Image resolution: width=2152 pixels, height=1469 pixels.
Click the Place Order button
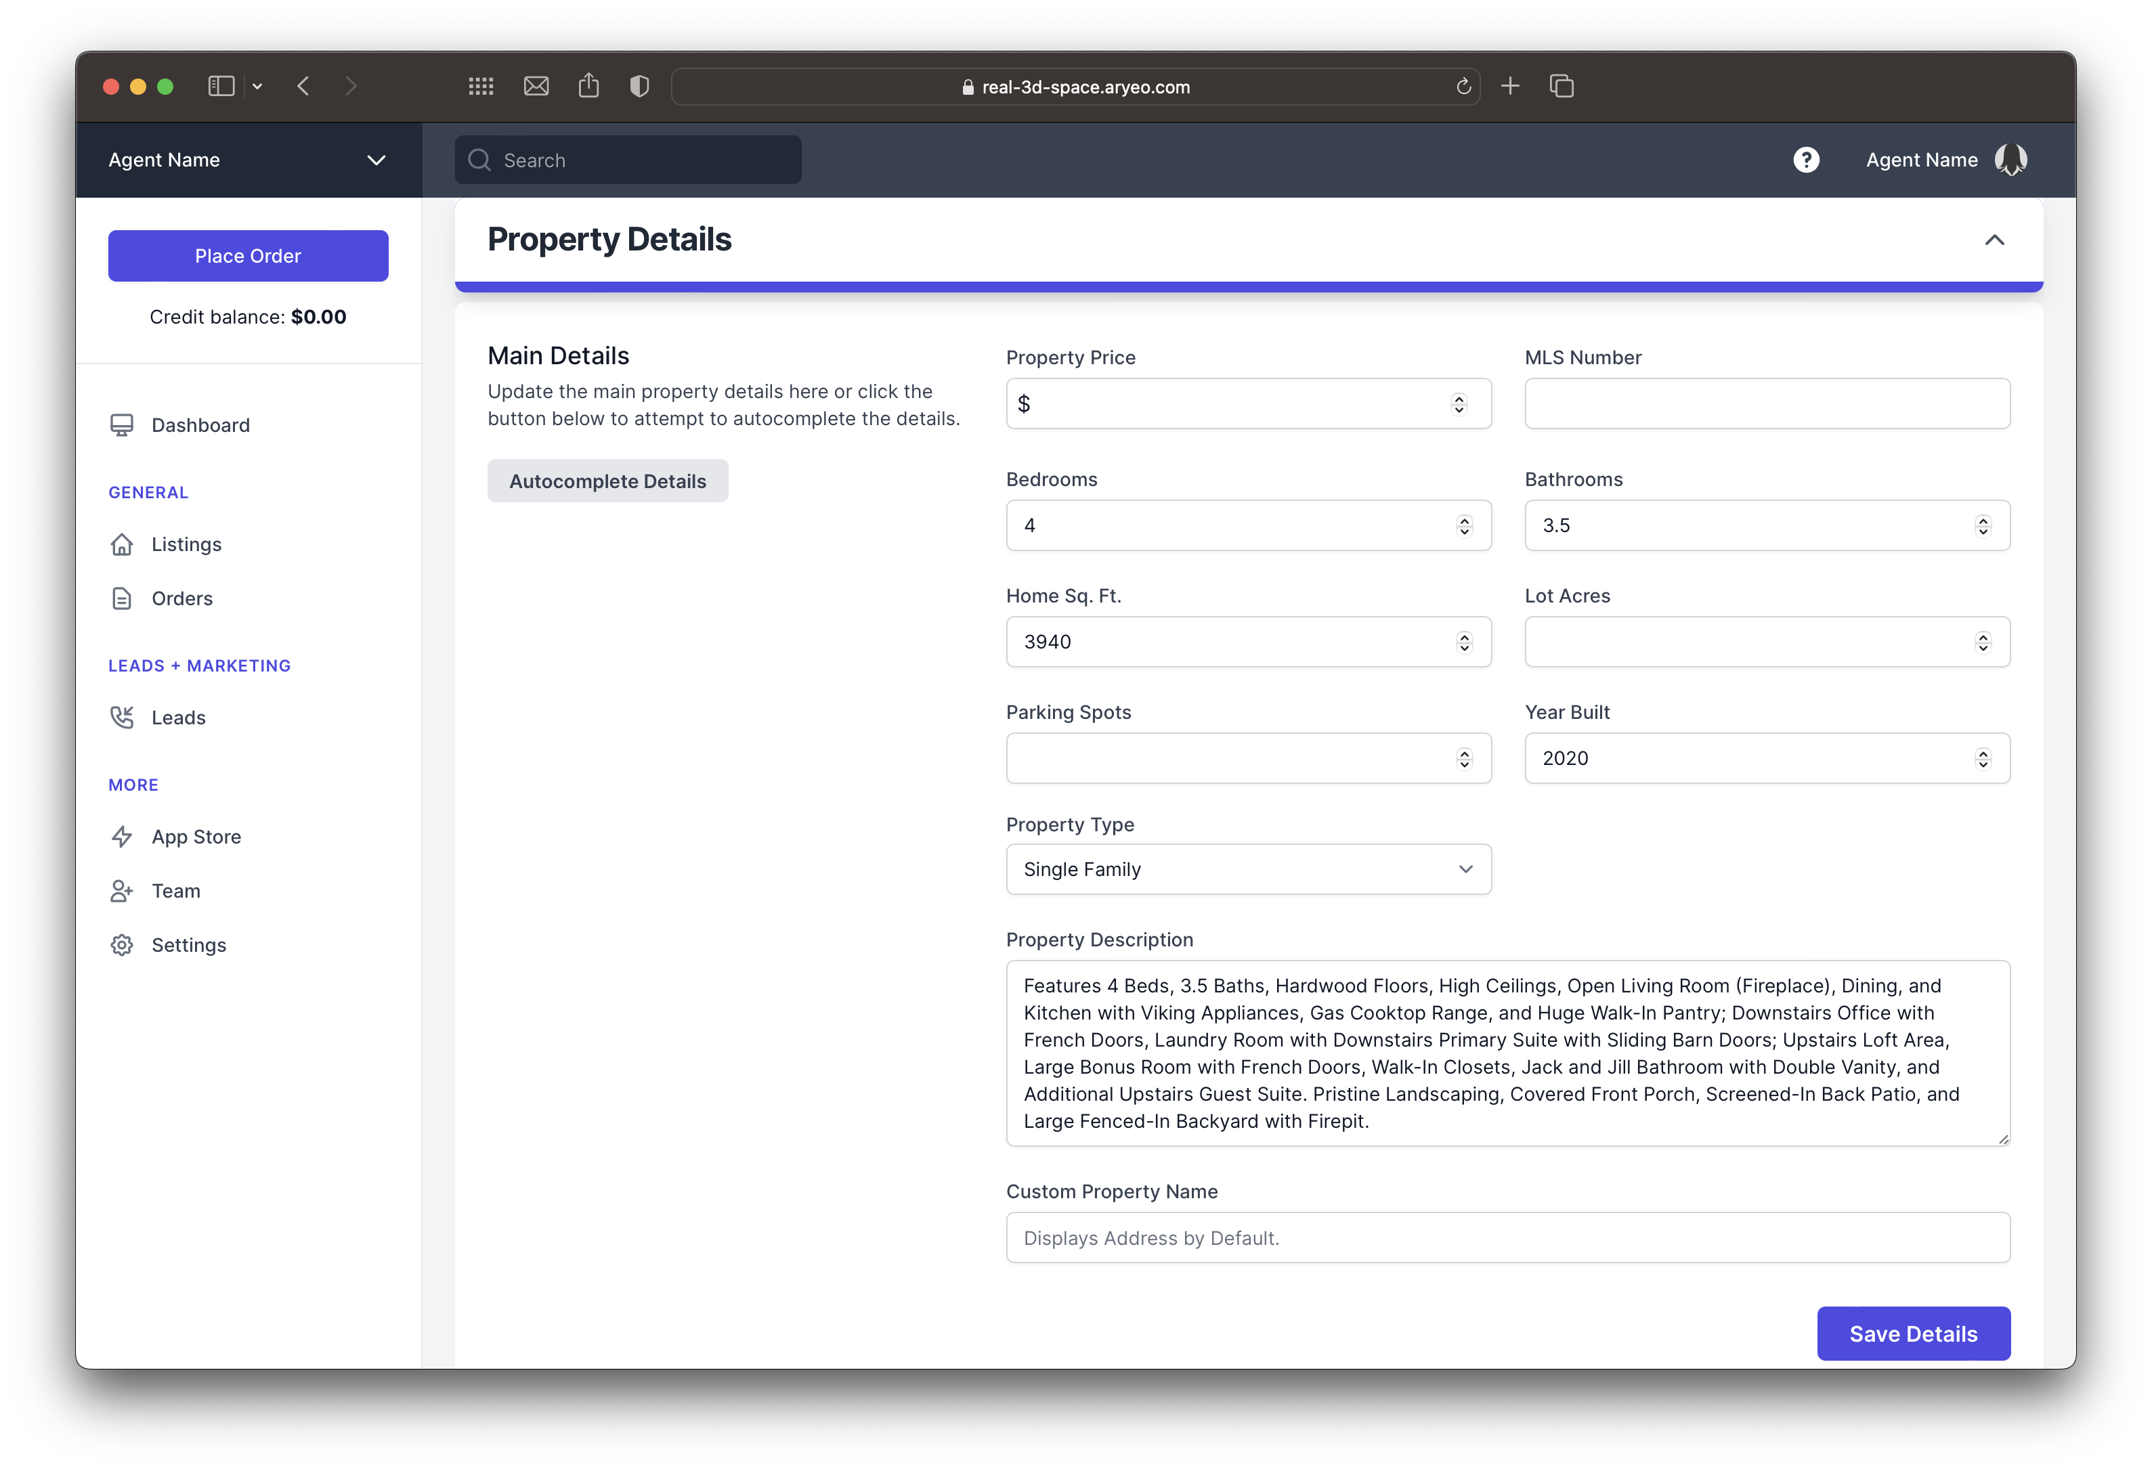247,255
